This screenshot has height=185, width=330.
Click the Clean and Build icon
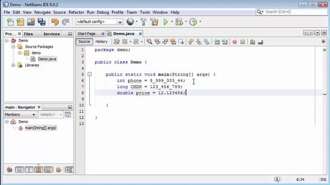click(x=154, y=22)
